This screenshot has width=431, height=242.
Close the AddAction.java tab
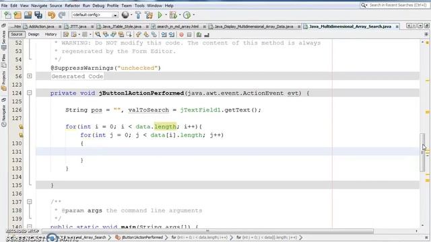[60, 27]
